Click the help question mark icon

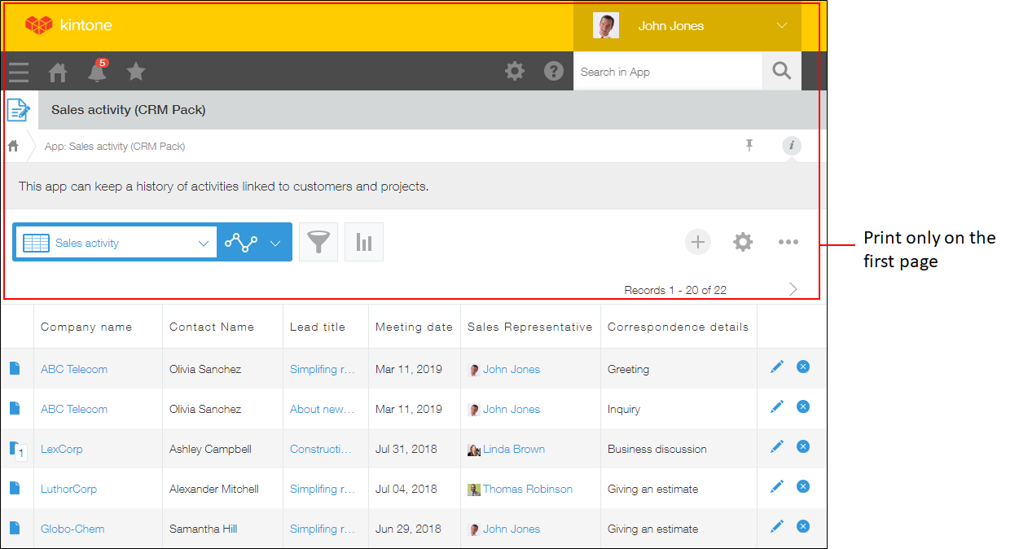coord(554,72)
